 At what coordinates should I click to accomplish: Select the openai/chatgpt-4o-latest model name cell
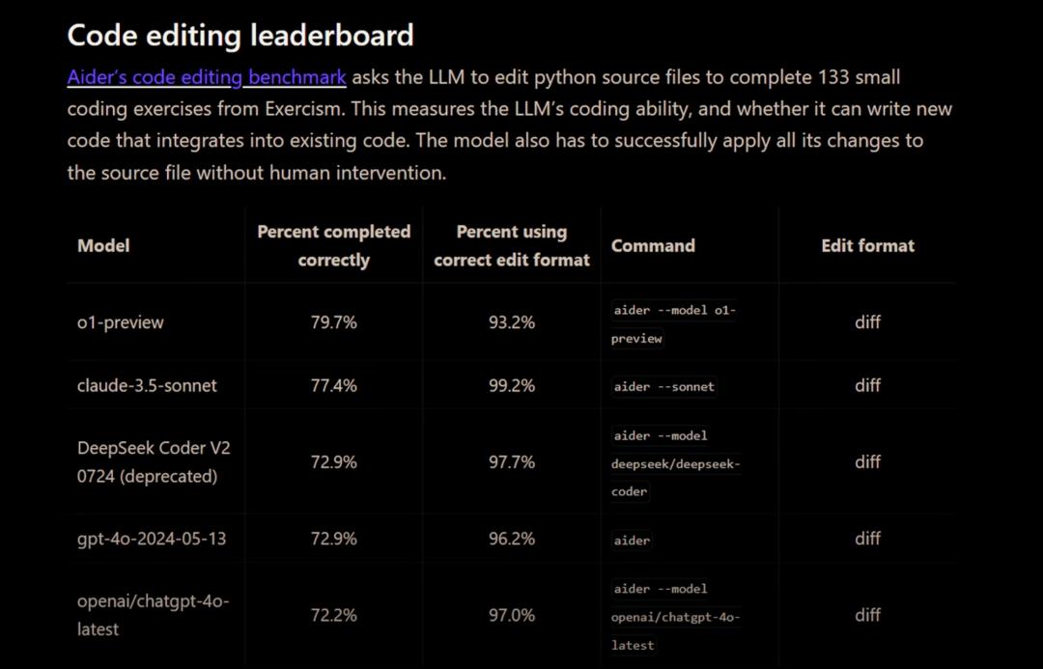coord(153,615)
